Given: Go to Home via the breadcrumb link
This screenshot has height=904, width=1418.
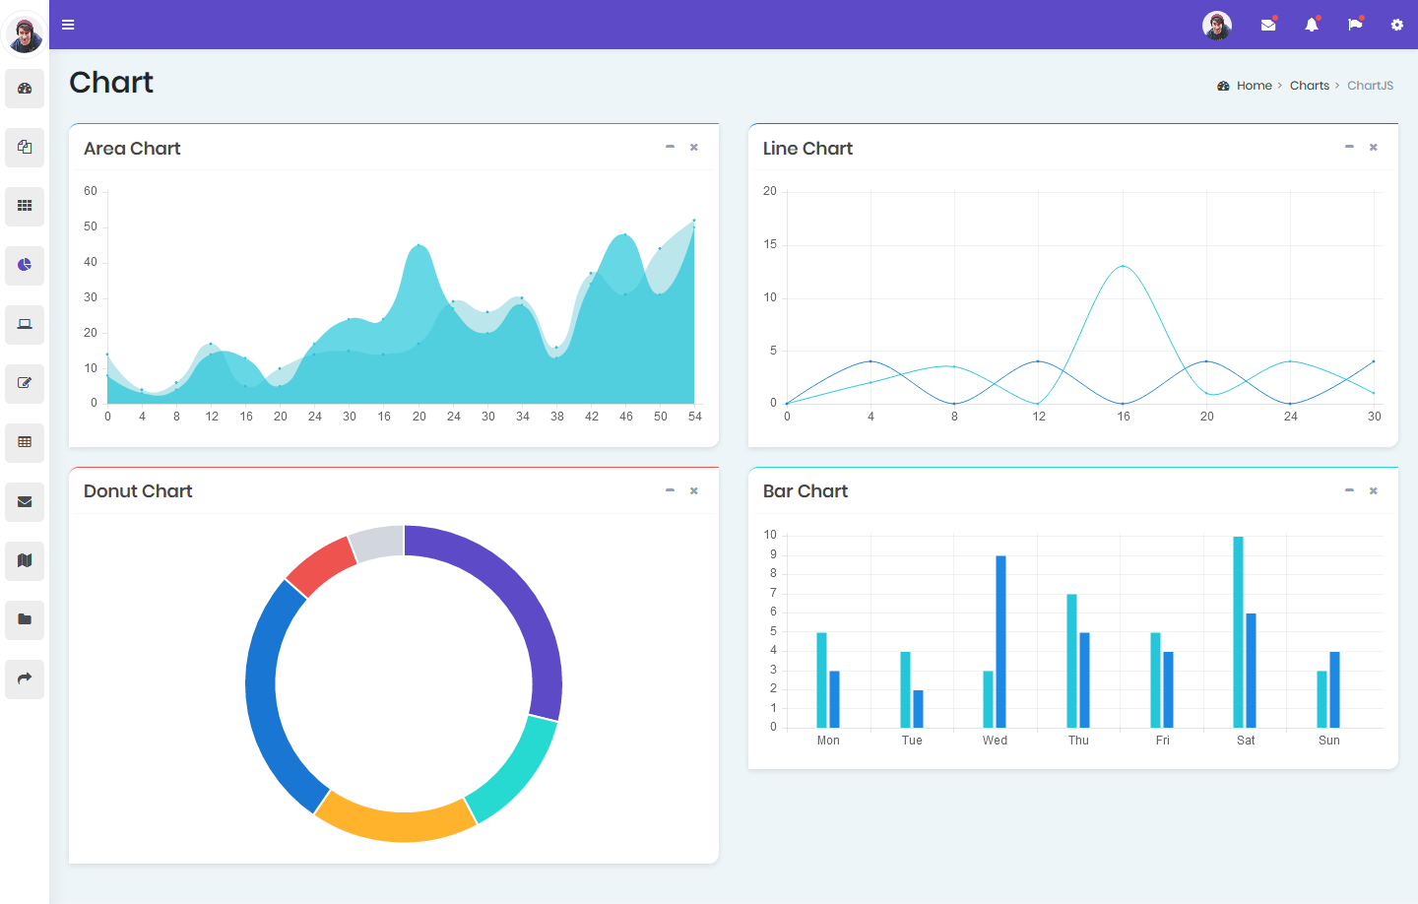Looking at the screenshot, I should click(1253, 85).
